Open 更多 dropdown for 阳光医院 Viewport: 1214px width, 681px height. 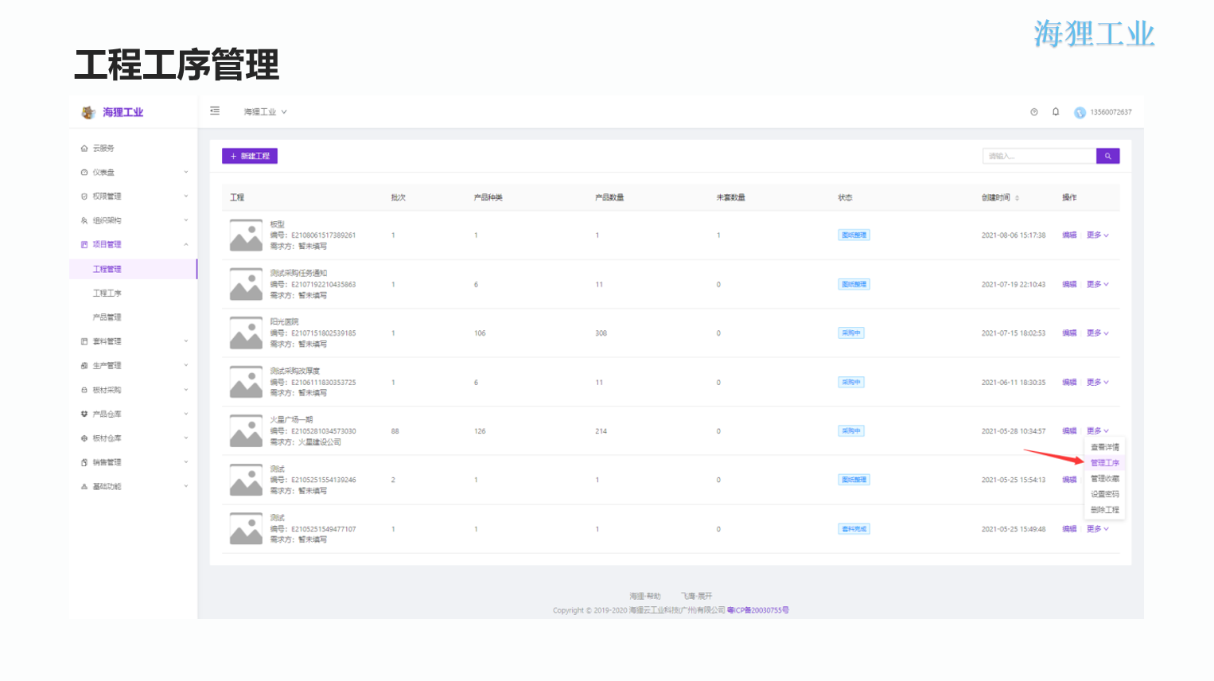(x=1098, y=333)
